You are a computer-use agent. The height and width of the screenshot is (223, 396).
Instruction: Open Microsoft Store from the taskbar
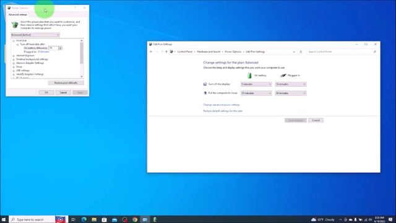click(x=104, y=219)
